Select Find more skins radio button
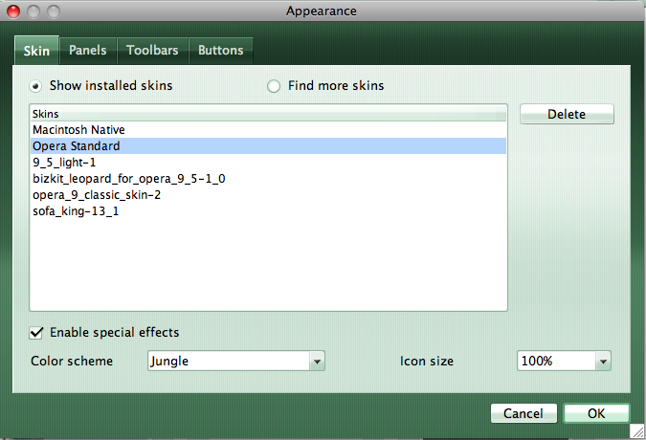Image resolution: width=646 pixels, height=440 pixels. pos(274,86)
